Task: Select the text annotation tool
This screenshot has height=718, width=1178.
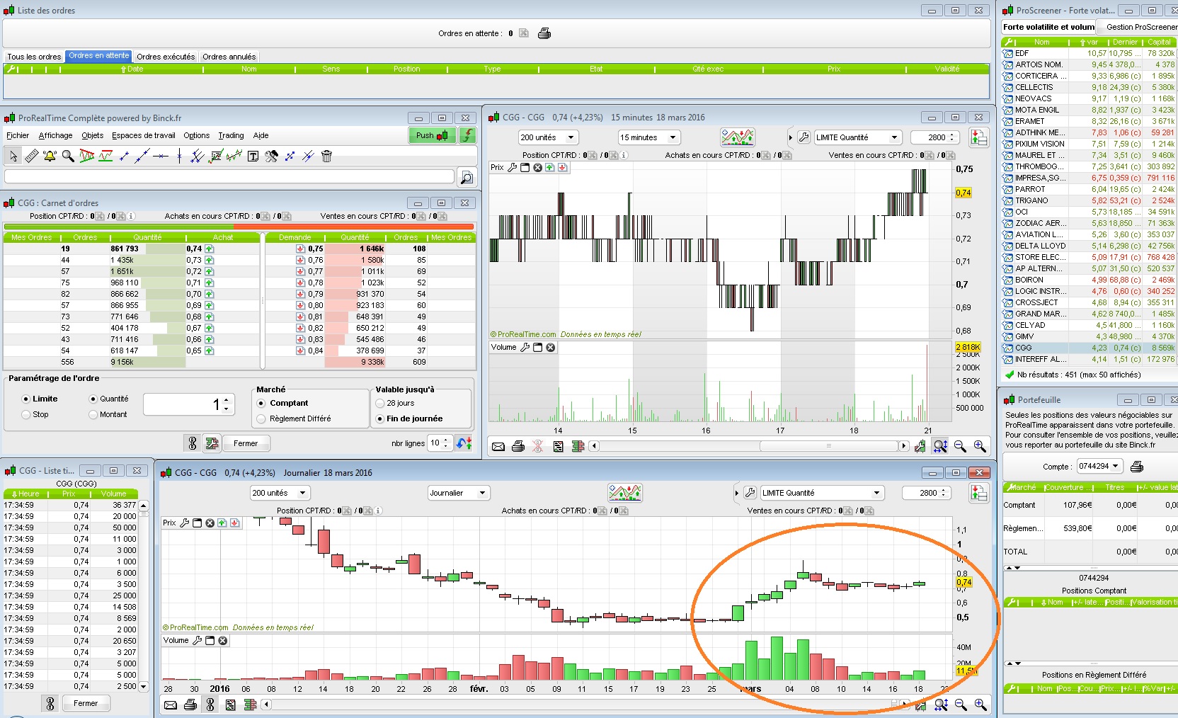Action: (253, 156)
